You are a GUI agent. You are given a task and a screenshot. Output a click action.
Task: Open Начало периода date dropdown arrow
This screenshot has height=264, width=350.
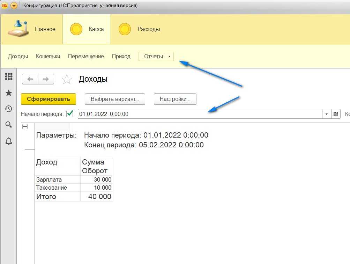(327, 114)
